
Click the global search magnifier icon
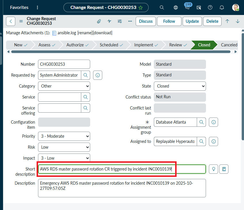click(162, 7)
